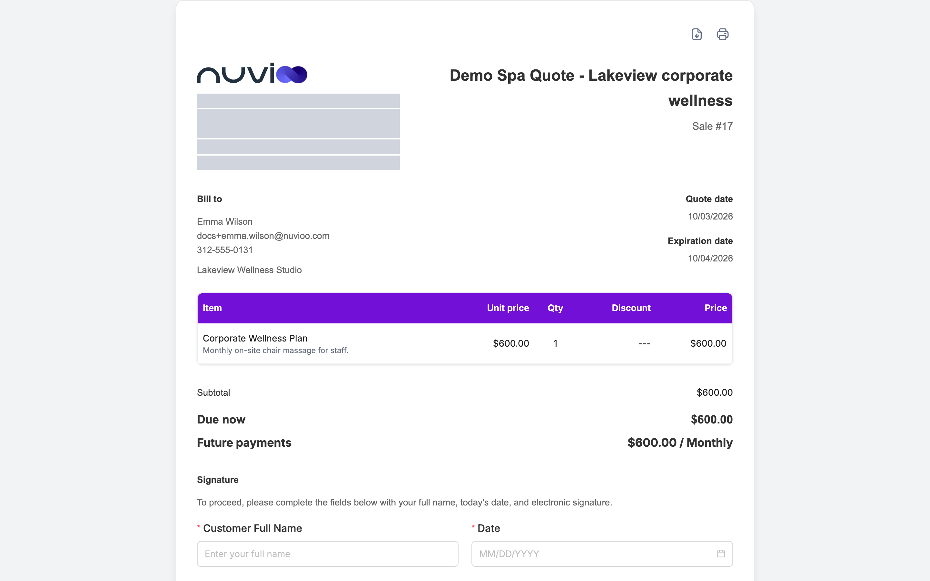Click the quote title heading
Viewport: 930px width, 581px height.
(x=591, y=88)
